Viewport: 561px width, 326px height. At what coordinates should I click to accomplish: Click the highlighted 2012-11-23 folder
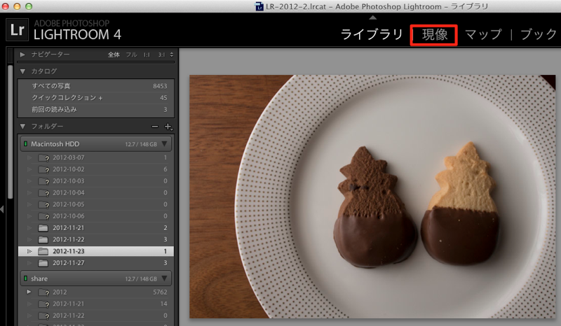pyautogui.click(x=96, y=251)
